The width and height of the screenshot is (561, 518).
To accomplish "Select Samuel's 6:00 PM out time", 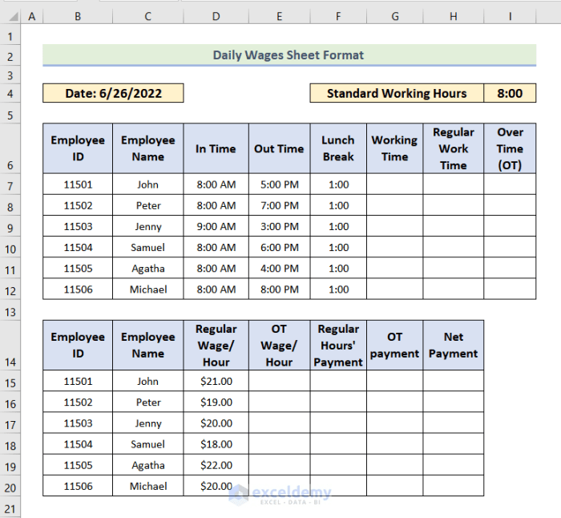I will 280,247.
